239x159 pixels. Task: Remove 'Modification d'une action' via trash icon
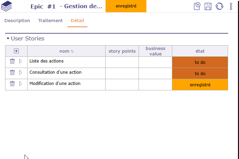click(12, 84)
